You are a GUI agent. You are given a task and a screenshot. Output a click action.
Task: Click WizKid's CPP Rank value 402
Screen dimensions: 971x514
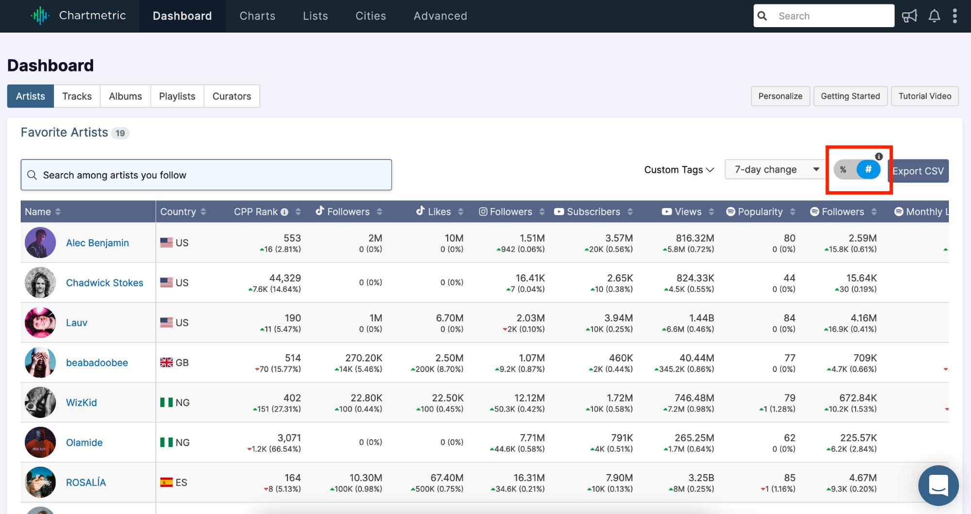tap(292, 398)
